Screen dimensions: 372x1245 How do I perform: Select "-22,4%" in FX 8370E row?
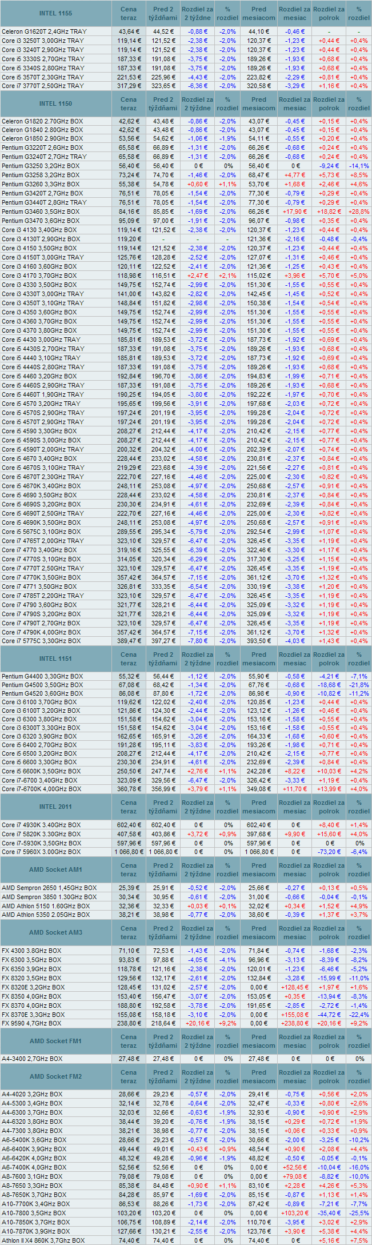pyautogui.click(x=359, y=1014)
